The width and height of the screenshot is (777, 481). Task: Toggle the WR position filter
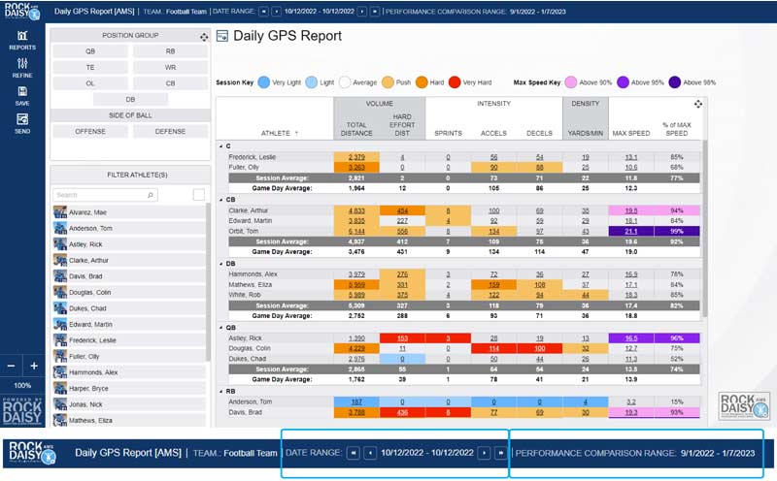click(171, 67)
